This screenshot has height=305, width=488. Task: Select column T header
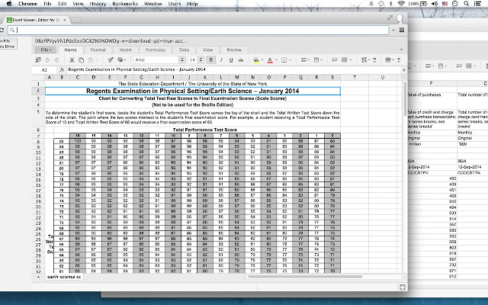[355, 77]
